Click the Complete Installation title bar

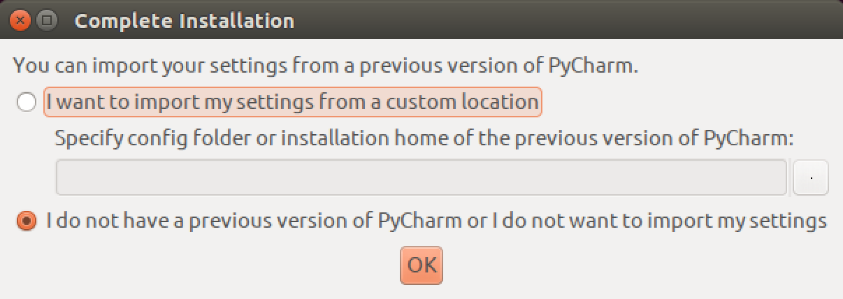click(185, 21)
